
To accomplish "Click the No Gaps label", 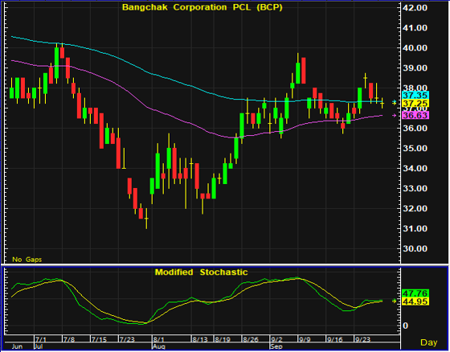I will [27, 260].
